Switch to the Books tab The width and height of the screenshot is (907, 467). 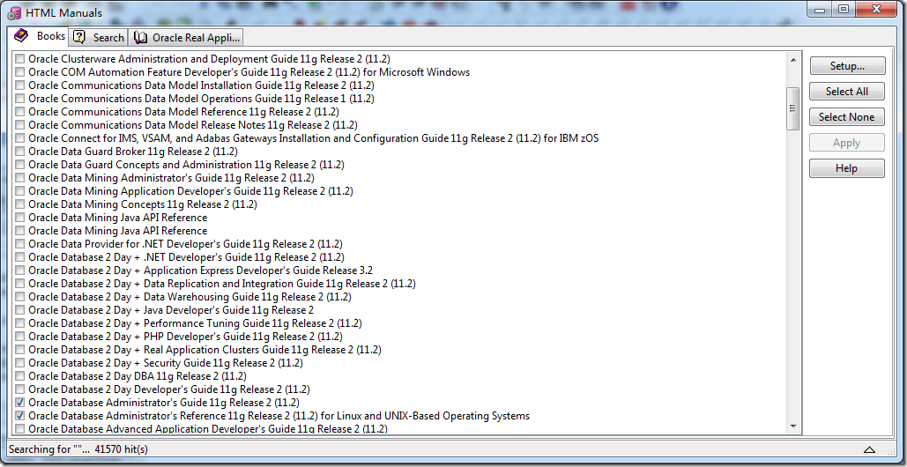pos(38,36)
